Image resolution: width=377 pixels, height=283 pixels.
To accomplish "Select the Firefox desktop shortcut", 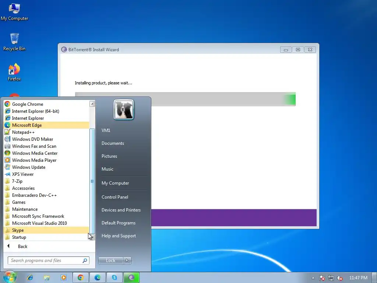I will 14,72.
